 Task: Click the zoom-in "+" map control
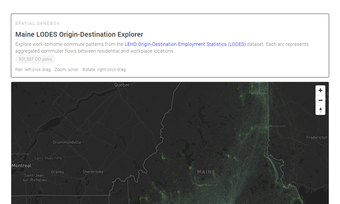click(x=320, y=90)
